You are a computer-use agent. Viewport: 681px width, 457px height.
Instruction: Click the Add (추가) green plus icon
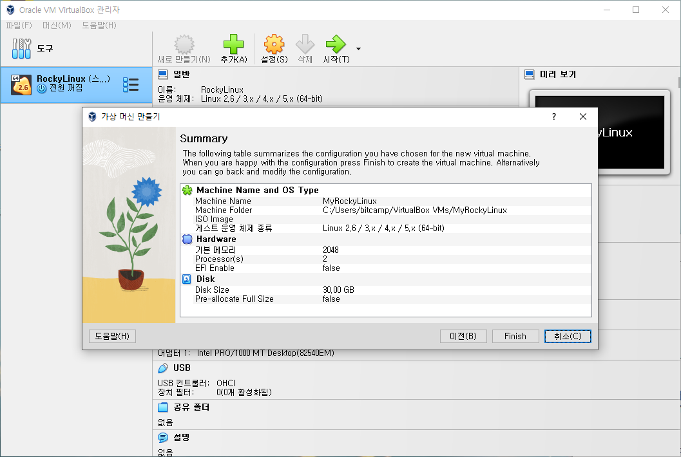pyautogui.click(x=234, y=44)
